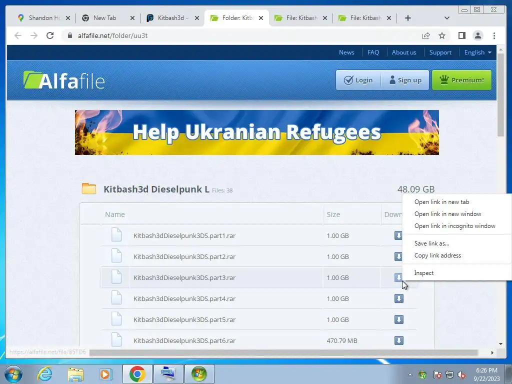This screenshot has height=384, width=512.
Task: Expand the tab search chevron
Action: coord(447,18)
